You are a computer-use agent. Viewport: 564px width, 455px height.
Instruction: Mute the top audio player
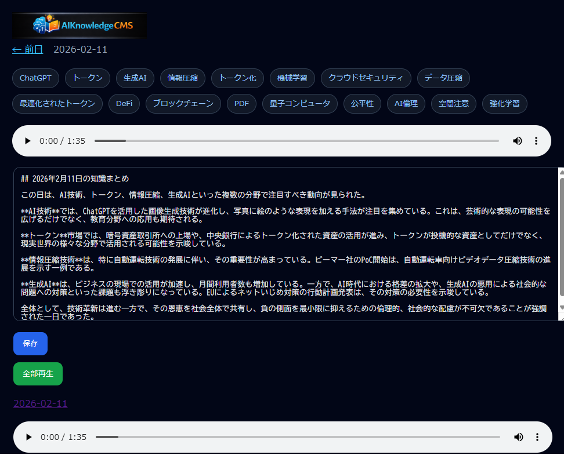pyautogui.click(x=517, y=141)
